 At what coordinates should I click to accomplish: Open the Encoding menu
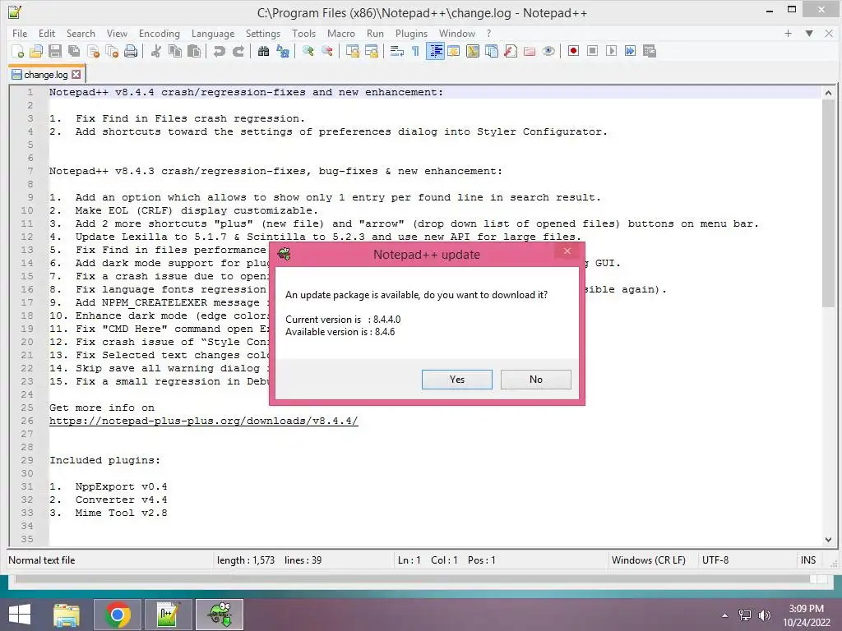pyautogui.click(x=160, y=33)
